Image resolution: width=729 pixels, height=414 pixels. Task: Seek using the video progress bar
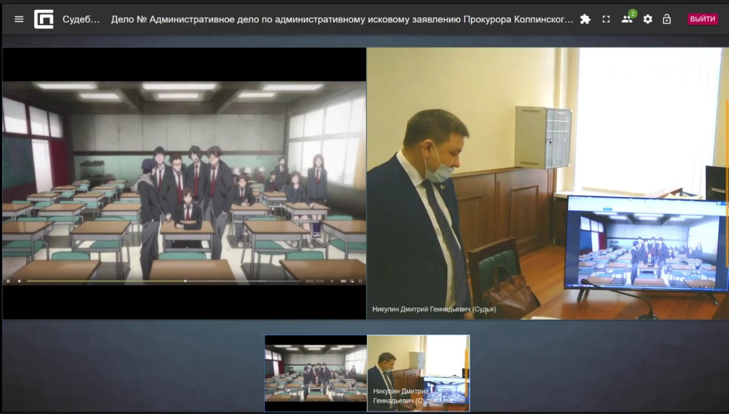coord(163,281)
